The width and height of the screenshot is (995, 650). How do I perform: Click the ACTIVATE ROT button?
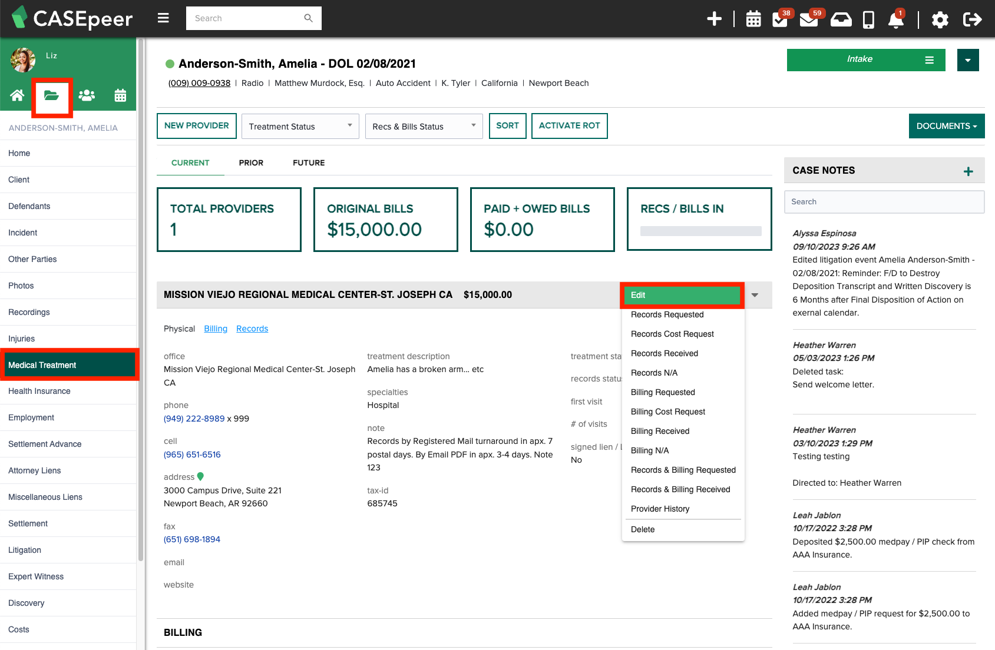click(x=569, y=126)
